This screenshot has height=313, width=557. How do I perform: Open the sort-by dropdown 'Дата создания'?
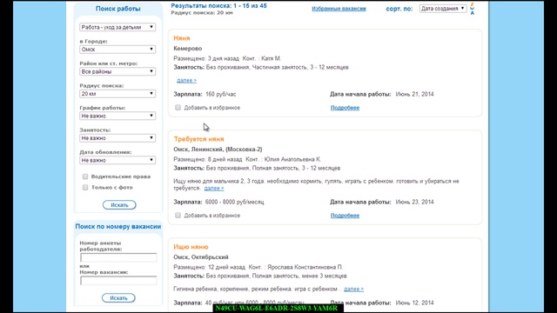coord(443,8)
